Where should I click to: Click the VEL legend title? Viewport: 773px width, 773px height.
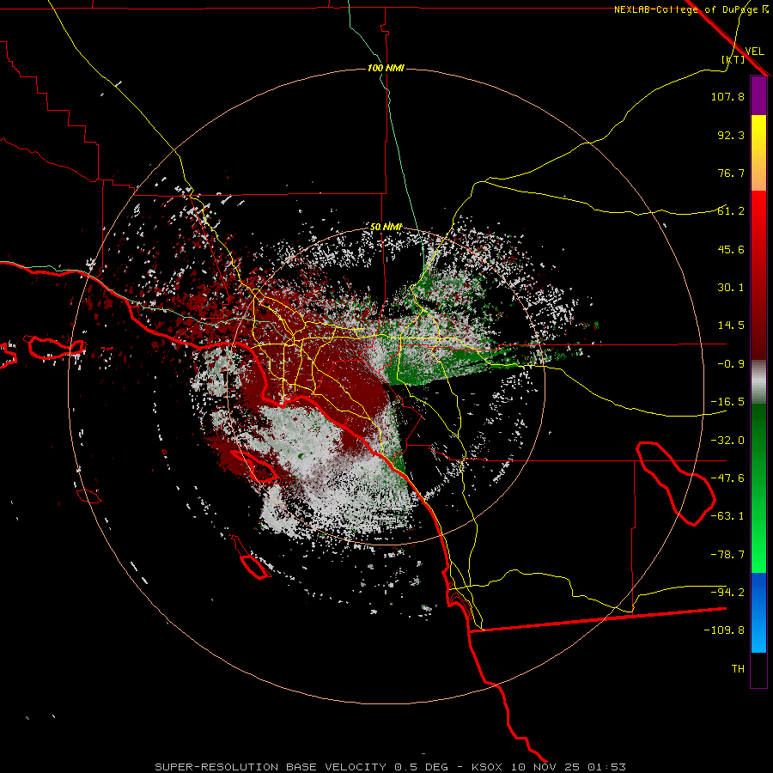pos(754,52)
